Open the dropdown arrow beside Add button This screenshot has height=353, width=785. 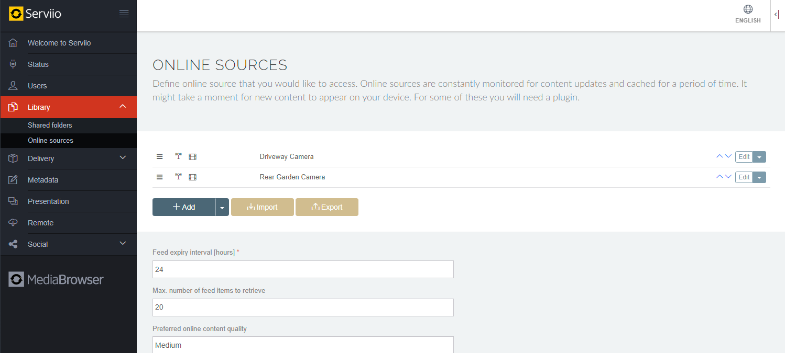coord(222,207)
